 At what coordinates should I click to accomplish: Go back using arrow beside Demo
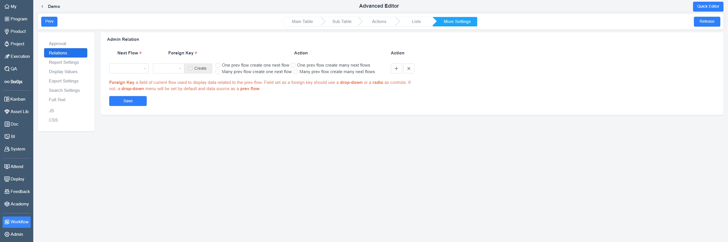click(42, 7)
